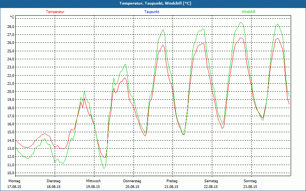Image resolution: width=306 pixels, height=191 pixels.
Task: Click the 26,0 y-axis value
Action: coord(11,43)
